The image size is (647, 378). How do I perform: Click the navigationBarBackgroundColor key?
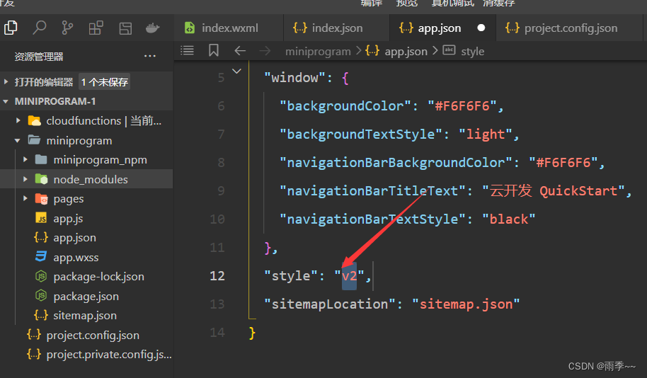[x=396, y=163]
